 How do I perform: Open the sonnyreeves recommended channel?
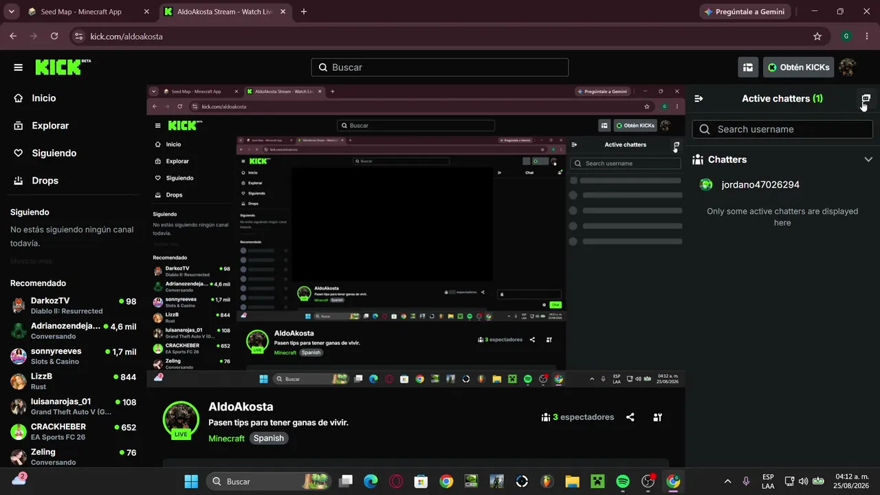point(73,355)
